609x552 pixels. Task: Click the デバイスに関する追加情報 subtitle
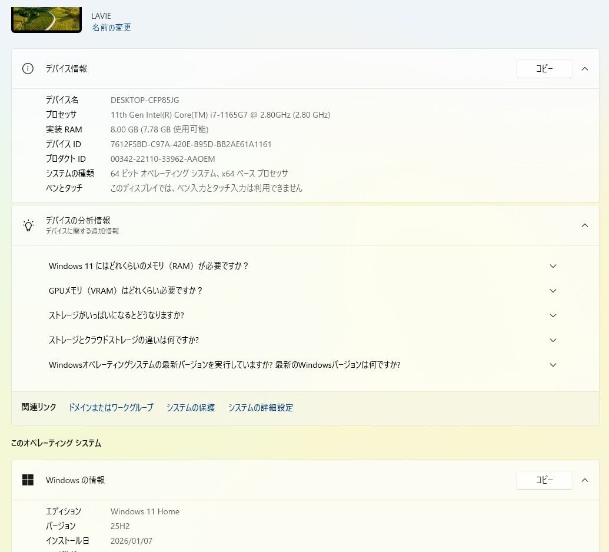[x=82, y=231]
